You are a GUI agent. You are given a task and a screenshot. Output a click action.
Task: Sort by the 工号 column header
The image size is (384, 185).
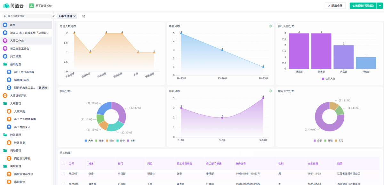tap(71, 164)
